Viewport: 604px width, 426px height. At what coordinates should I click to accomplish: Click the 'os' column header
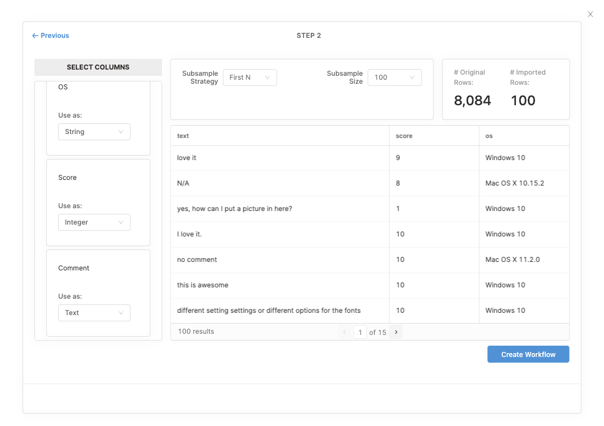pyautogui.click(x=489, y=136)
